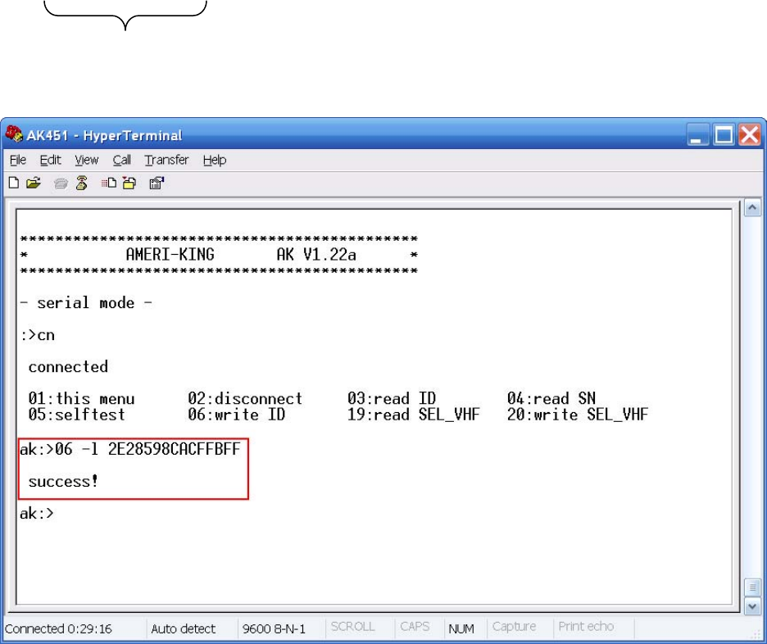Open the View menu

click(x=86, y=161)
